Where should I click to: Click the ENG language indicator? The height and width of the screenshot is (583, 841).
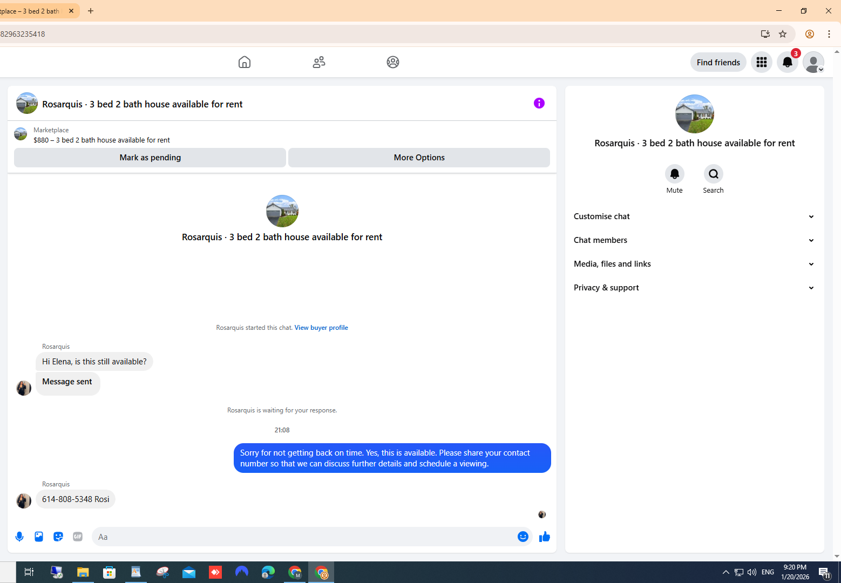pyautogui.click(x=768, y=572)
